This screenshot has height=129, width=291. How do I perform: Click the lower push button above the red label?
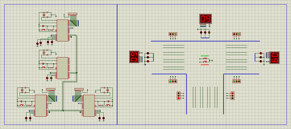(x=205, y=62)
